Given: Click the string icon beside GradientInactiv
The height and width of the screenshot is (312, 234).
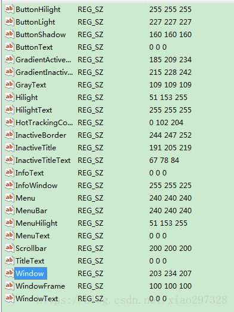Looking at the screenshot, I should 10,72.
